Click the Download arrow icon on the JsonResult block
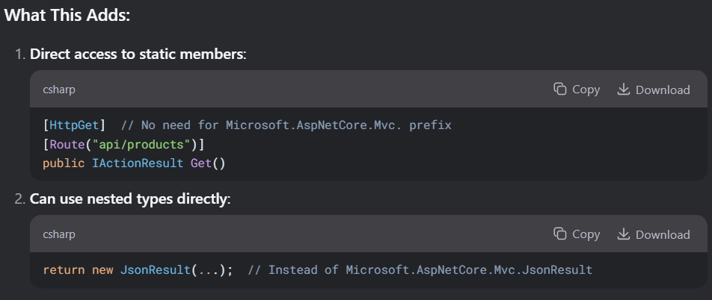 [624, 234]
